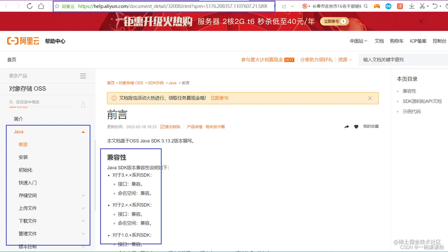Click the share icon in address bar
This screenshot has width=448, height=252.
[x=284, y=6]
